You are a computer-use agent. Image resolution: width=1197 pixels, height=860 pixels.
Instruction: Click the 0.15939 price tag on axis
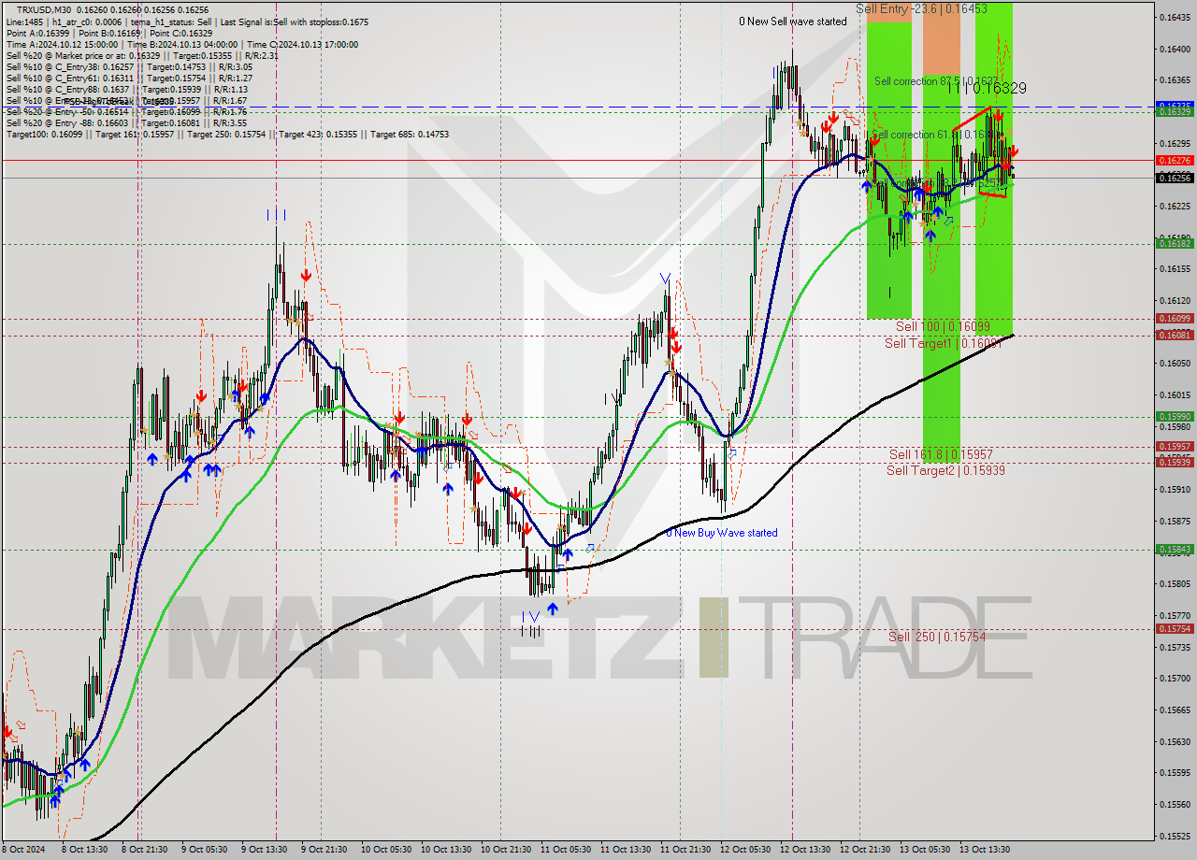coord(1175,462)
